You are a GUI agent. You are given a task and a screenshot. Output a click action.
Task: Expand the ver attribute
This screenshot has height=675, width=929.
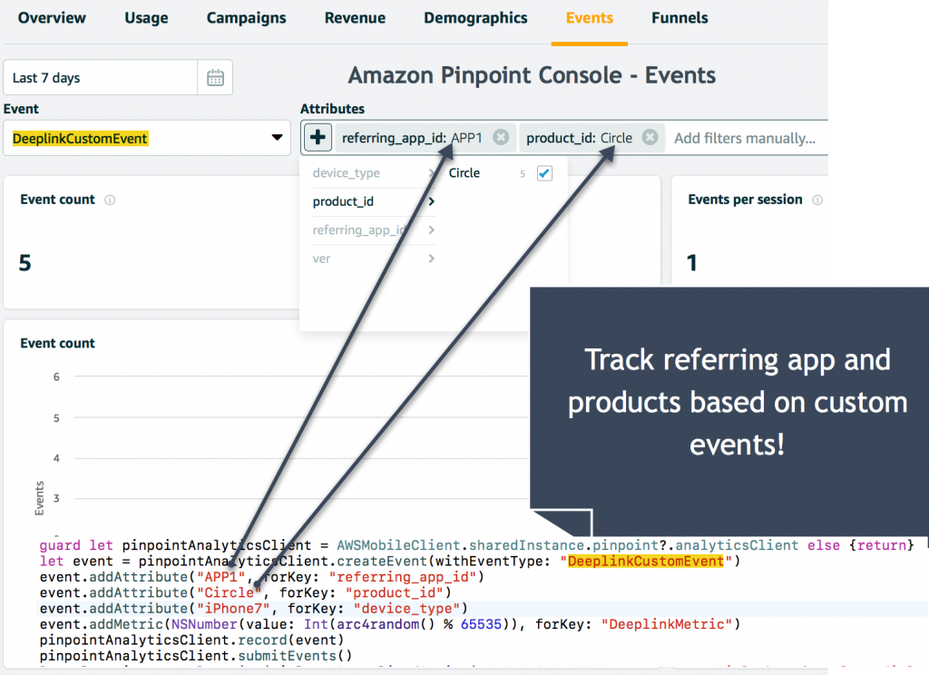[373, 259]
